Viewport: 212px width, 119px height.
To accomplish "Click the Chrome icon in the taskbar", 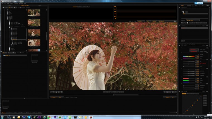I will click(49, 117).
